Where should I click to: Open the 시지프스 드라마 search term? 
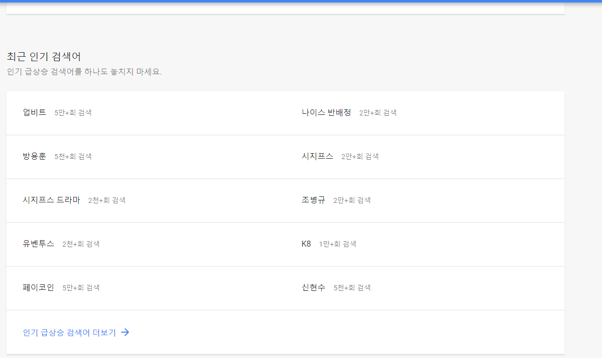[x=51, y=200]
